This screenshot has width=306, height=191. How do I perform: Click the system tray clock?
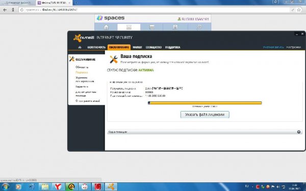click(x=294, y=187)
